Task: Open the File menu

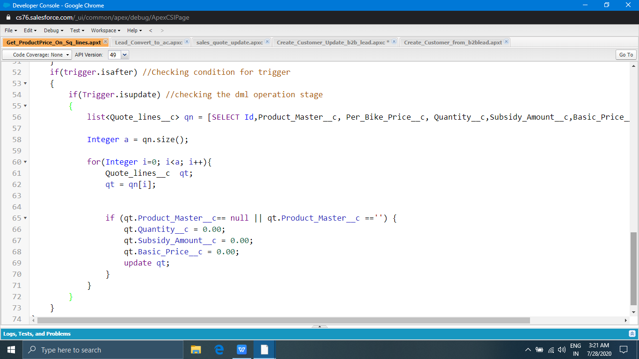Action: tap(10, 30)
